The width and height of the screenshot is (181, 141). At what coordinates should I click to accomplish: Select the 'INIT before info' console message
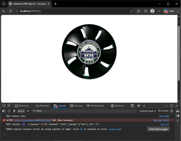click(16, 116)
